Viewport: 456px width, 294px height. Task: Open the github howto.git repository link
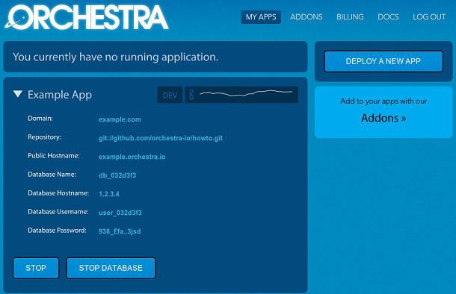(161, 138)
